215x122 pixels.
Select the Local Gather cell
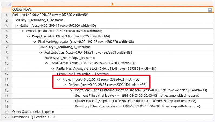[112, 63]
